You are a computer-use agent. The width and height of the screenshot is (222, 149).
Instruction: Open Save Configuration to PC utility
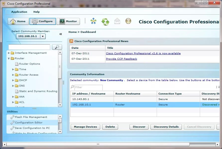point(32,128)
